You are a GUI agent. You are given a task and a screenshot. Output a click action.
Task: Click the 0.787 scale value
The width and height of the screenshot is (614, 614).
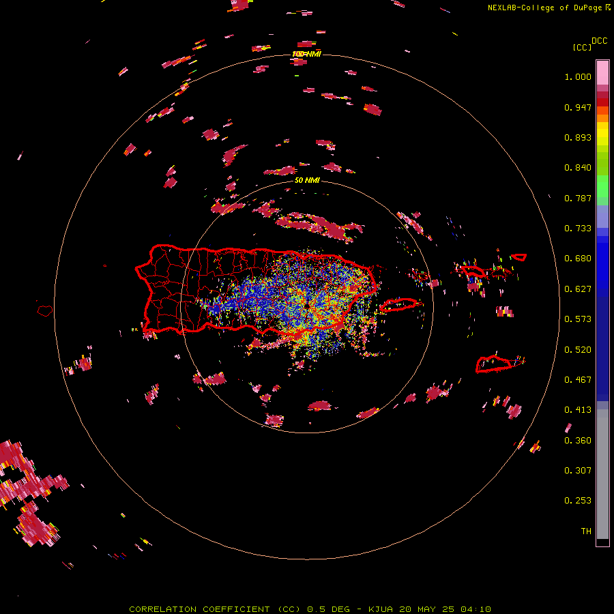578,198
